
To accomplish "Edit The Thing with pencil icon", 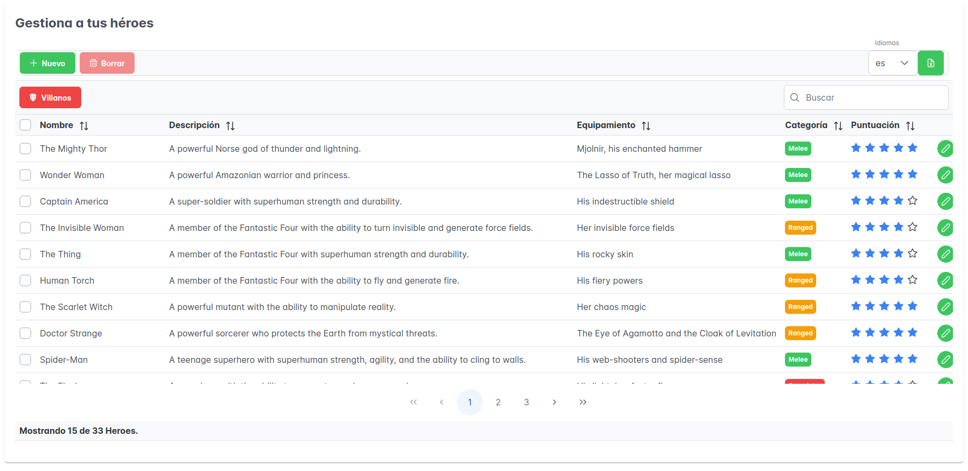I will [945, 254].
